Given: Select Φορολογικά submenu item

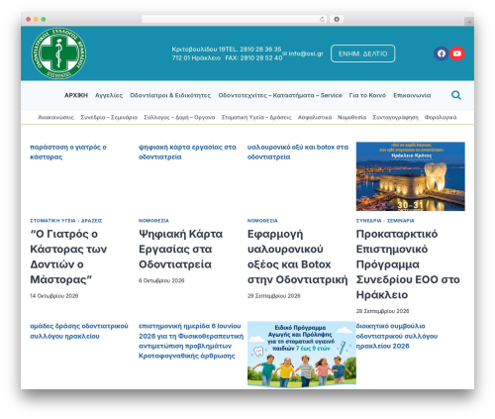Looking at the screenshot, I should coord(441,117).
